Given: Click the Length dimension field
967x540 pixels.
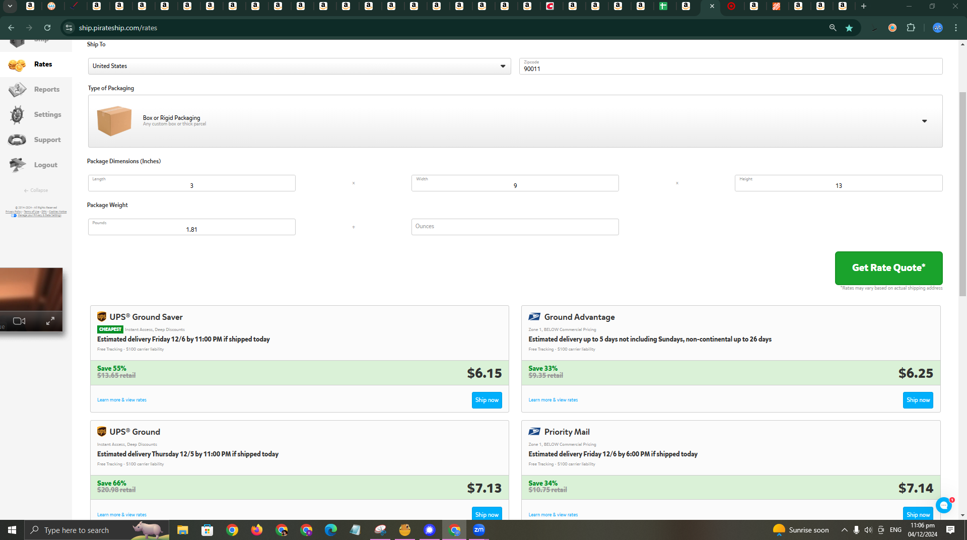Looking at the screenshot, I should click(191, 183).
